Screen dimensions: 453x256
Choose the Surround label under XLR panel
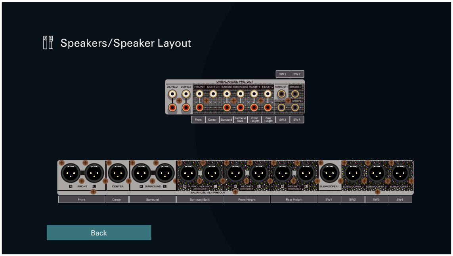(153, 200)
